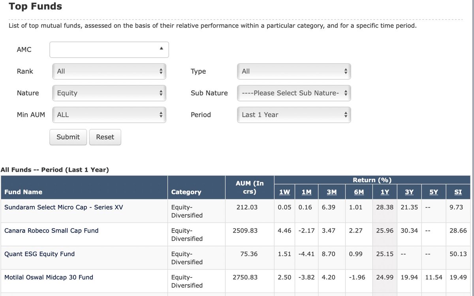Click 3Y return value 21.35
The width and height of the screenshot is (474, 296).
pyautogui.click(x=409, y=207)
